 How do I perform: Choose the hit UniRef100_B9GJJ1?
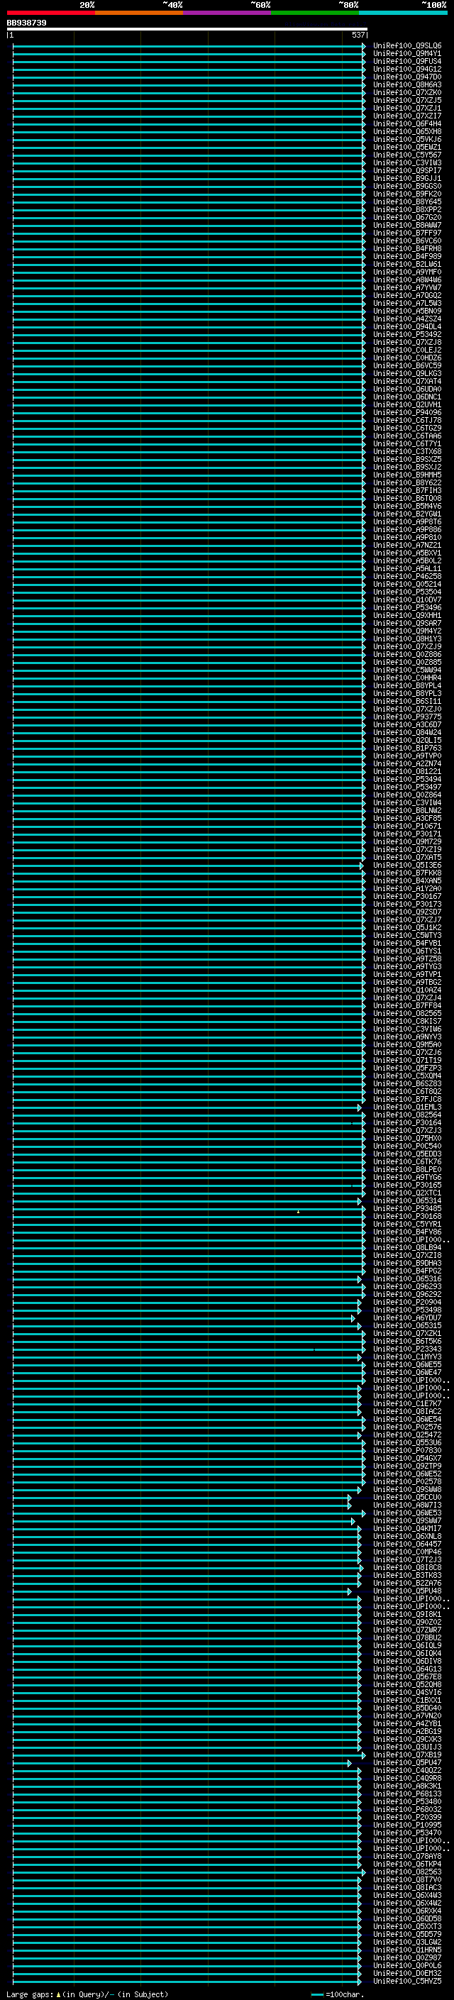406,179
